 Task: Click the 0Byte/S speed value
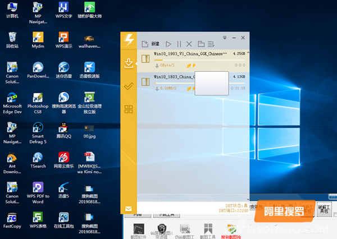point(167,65)
